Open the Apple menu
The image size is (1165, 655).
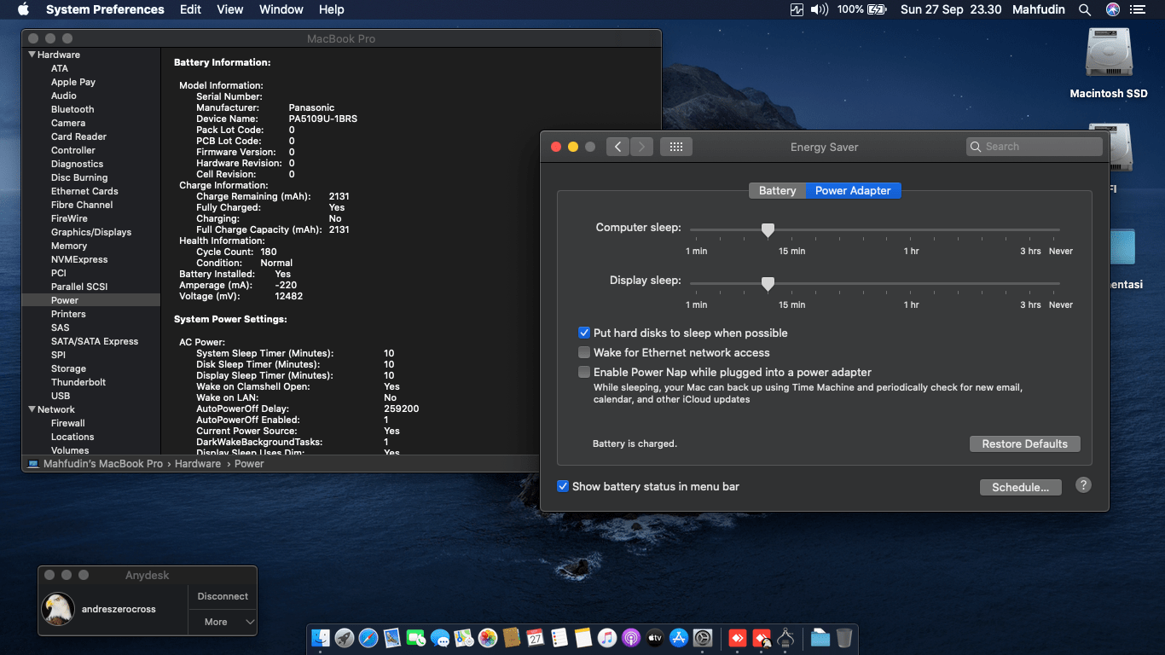tap(23, 9)
